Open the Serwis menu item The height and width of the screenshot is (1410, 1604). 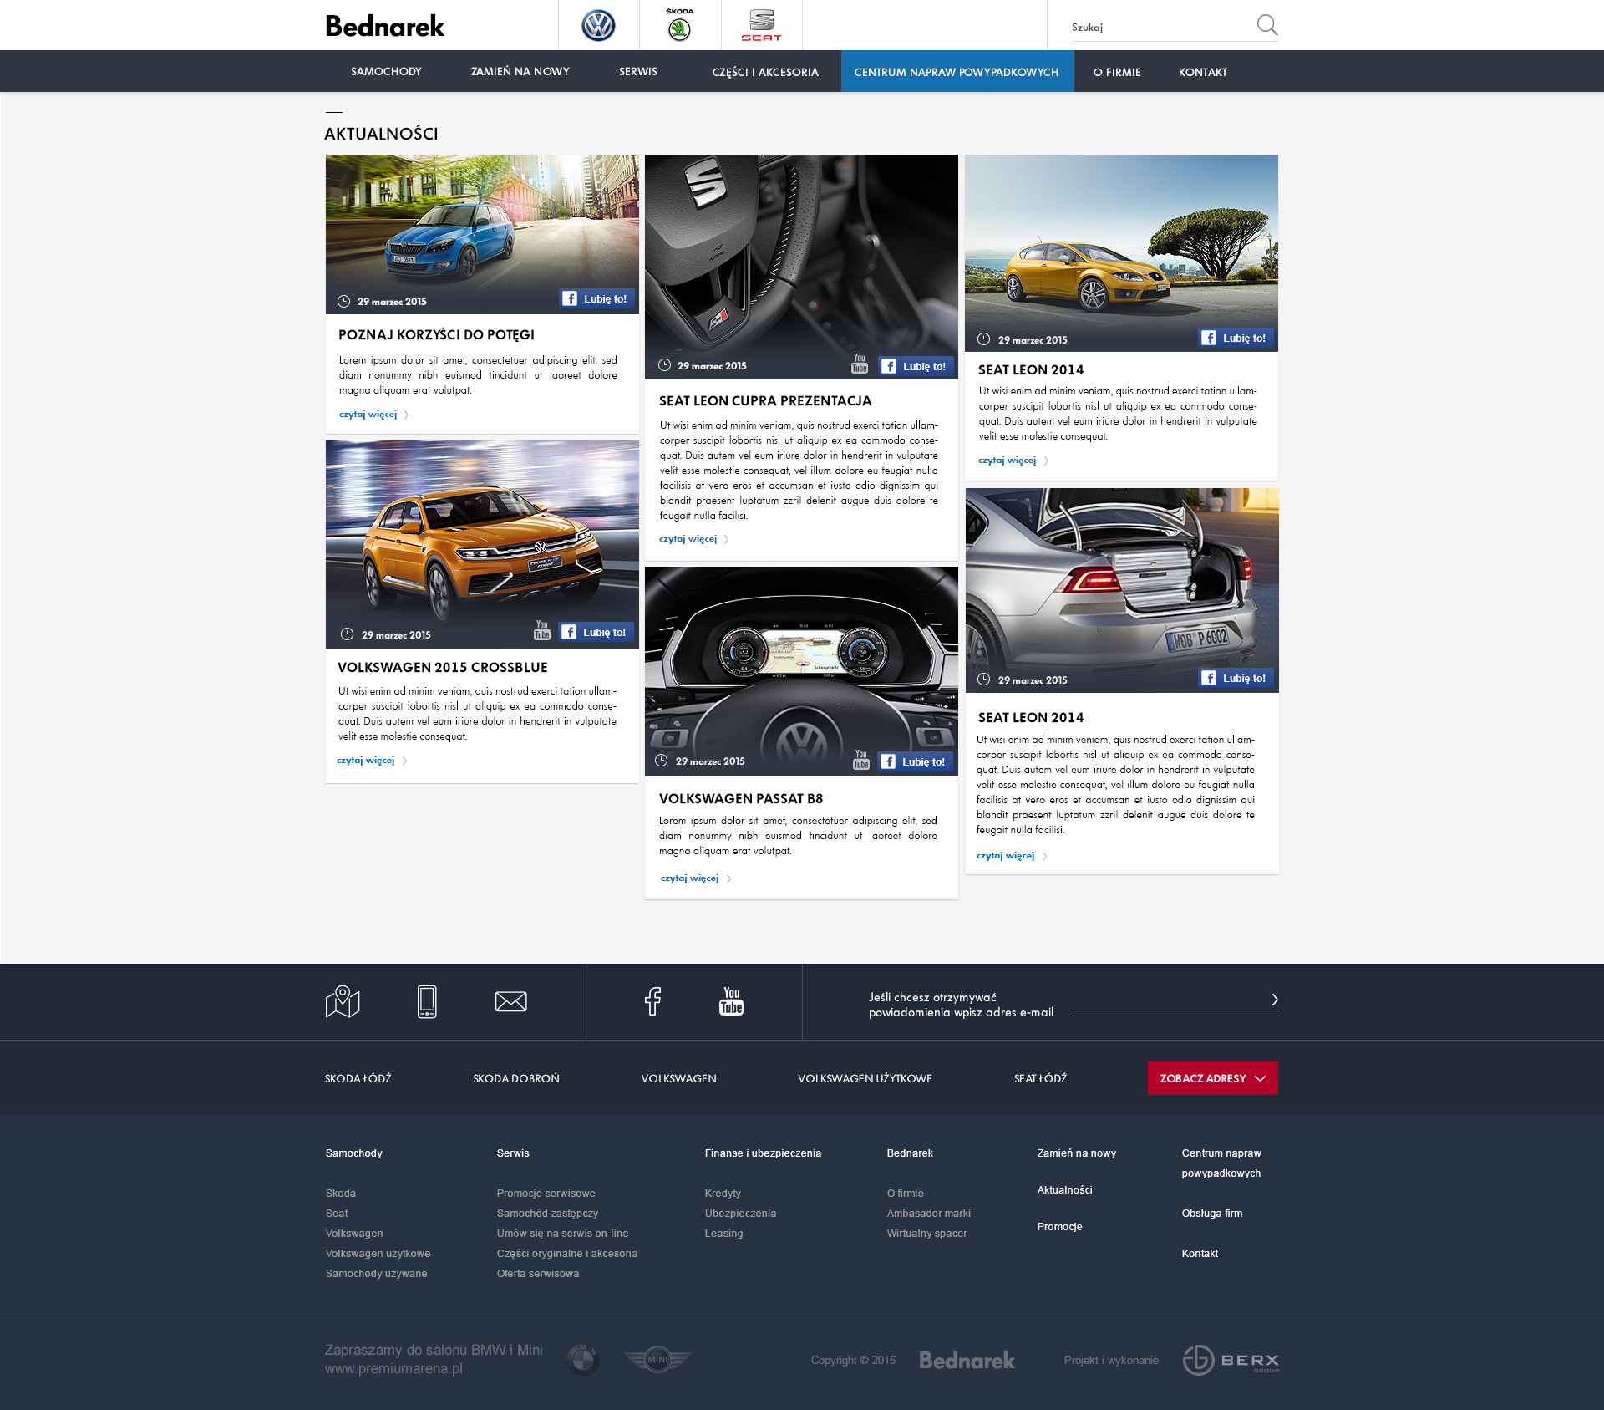coord(637,72)
